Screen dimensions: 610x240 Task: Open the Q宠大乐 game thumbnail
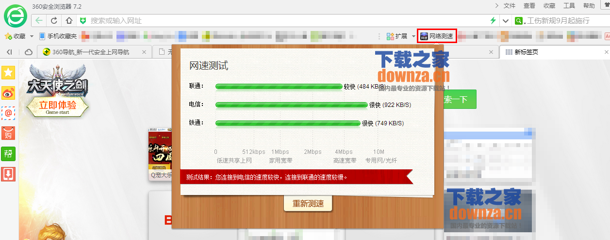click(160, 154)
